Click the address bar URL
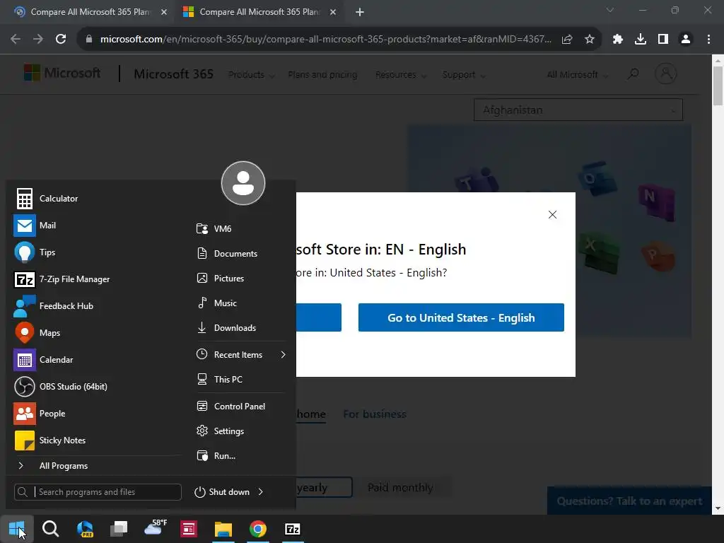This screenshot has width=724, height=543. coord(325,40)
